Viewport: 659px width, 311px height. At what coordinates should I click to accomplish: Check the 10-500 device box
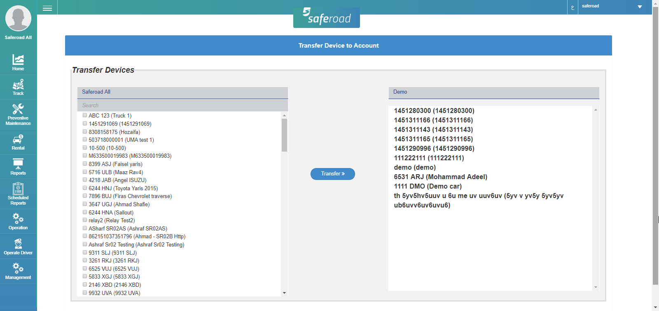85,147
